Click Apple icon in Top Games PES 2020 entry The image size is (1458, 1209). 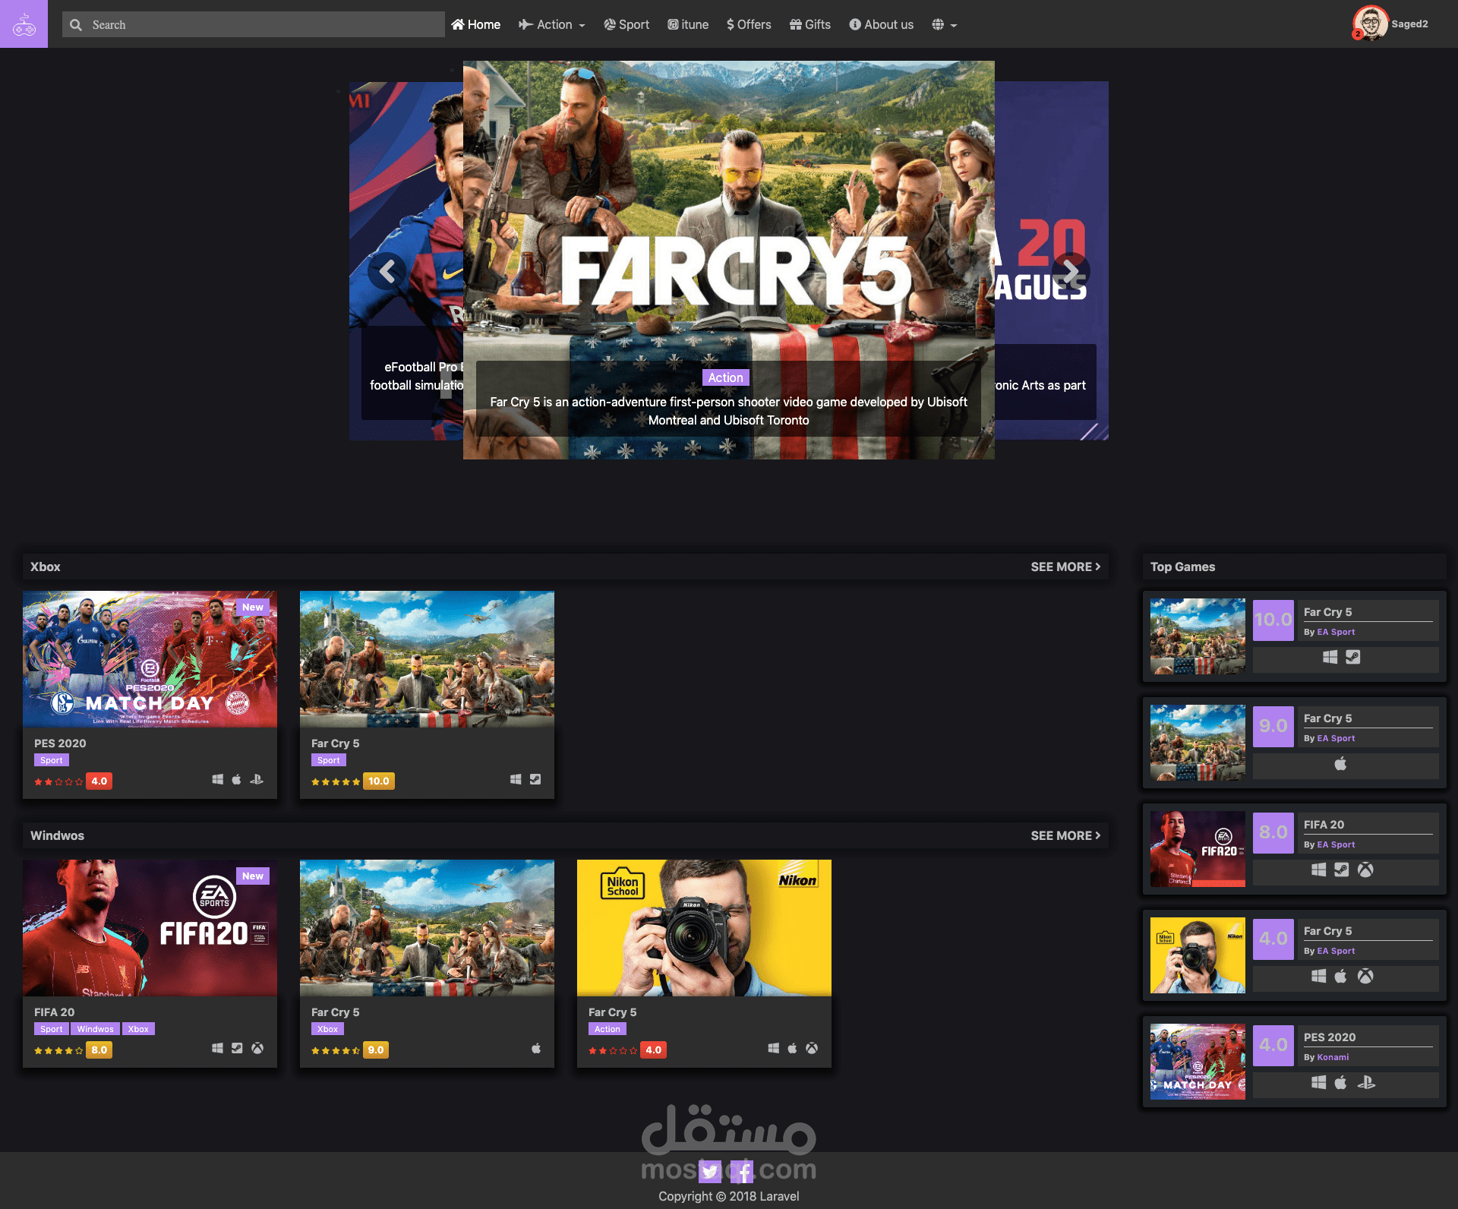[x=1341, y=1082]
